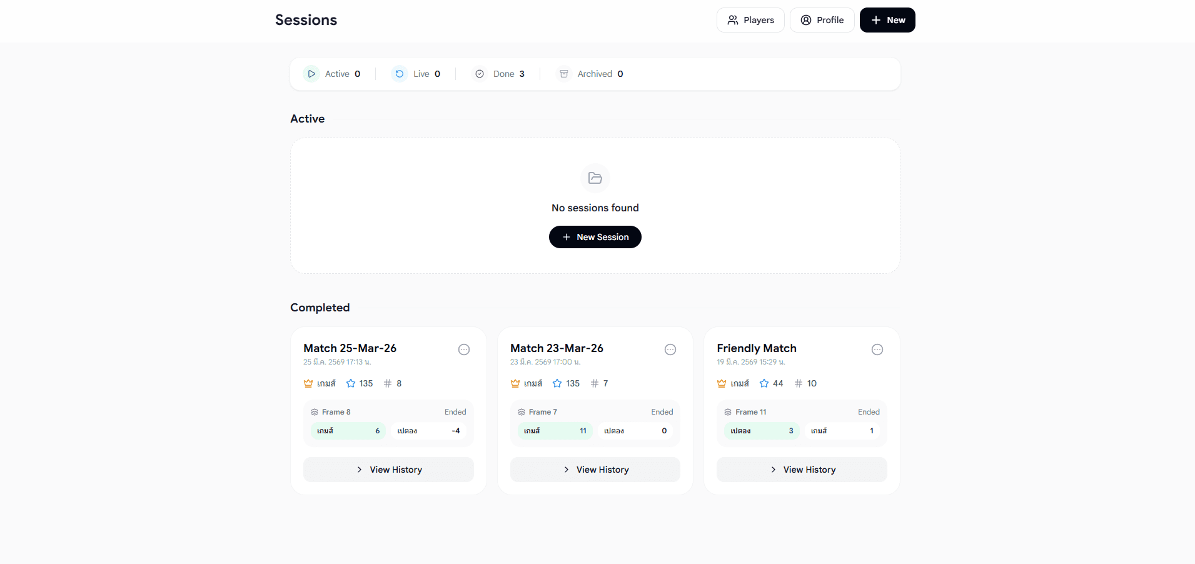
Task: Expand View History for Match 23-Mar-26
Action: [x=595, y=470]
